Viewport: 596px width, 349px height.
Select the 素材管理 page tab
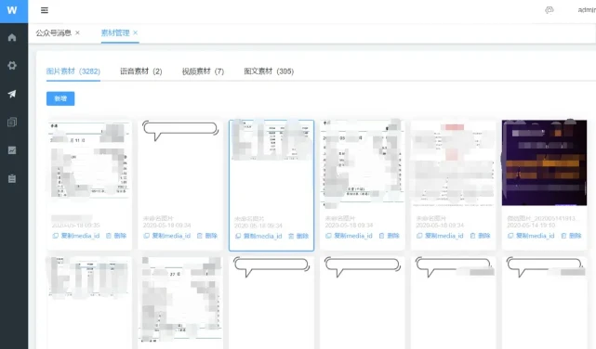[x=115, y=33]
